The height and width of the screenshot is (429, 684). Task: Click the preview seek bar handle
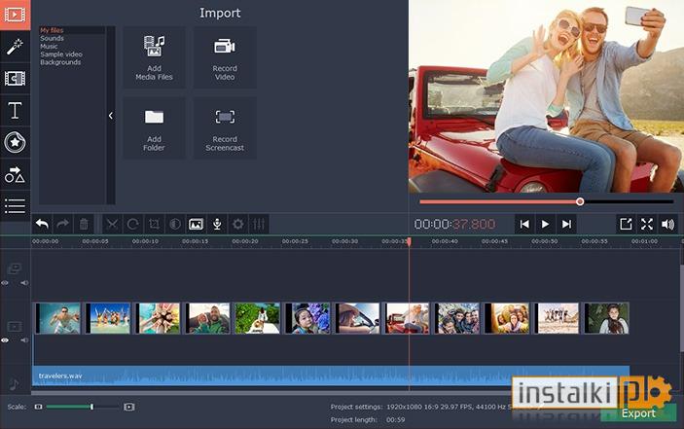580,201
